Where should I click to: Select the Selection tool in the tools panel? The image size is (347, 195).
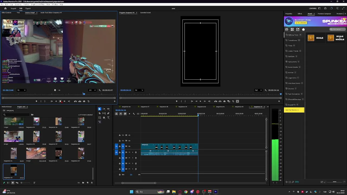pos(99,109)
